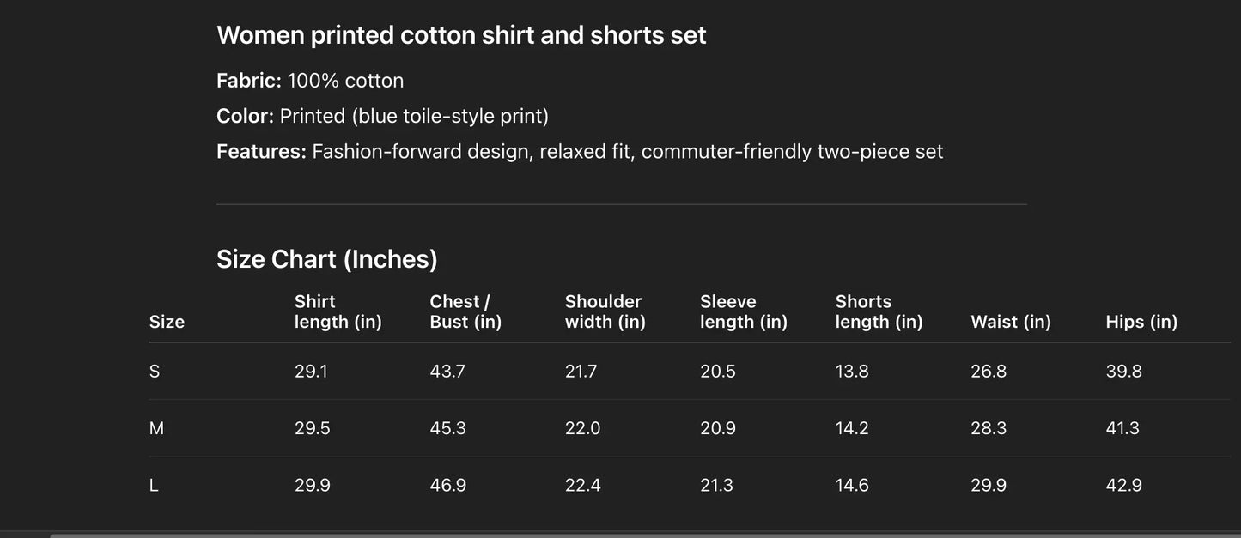Click the Features description line
Viewport: 1241px width, 538px height.
click(x=580, y=152)
